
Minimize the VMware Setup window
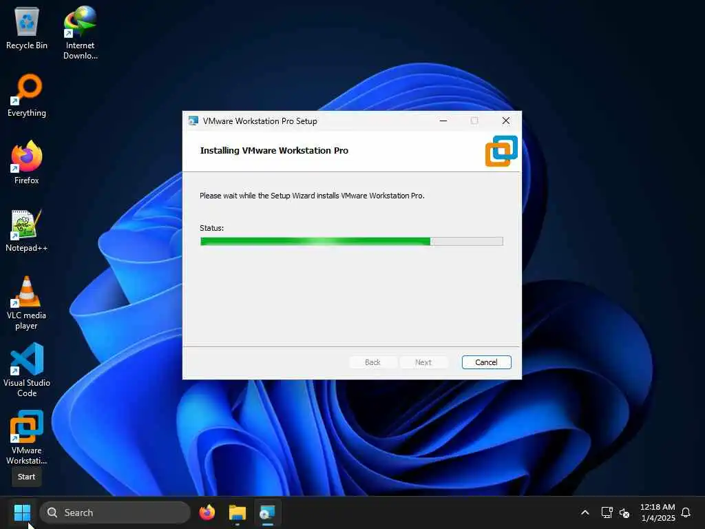pos(443,121)
